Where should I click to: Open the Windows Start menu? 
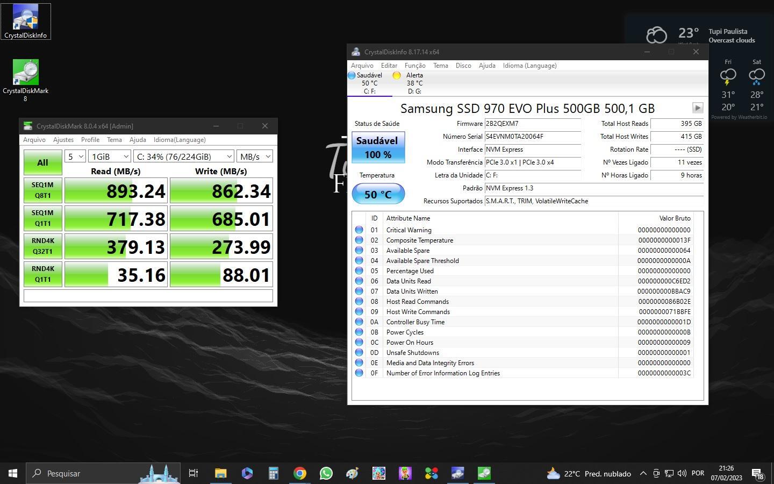pyautogui.click(x=13, y=473)
